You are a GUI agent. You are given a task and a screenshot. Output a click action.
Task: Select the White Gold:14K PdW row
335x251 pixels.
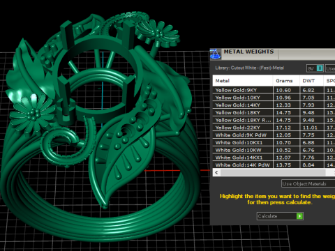tap(274, 165)
